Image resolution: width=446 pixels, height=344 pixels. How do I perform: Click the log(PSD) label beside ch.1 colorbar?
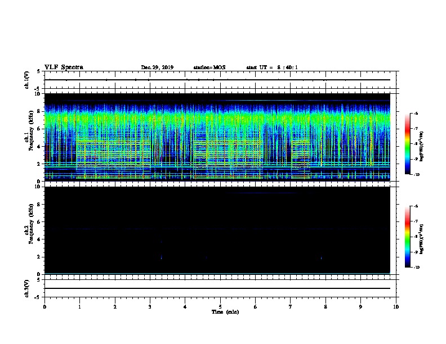point(421,146)
